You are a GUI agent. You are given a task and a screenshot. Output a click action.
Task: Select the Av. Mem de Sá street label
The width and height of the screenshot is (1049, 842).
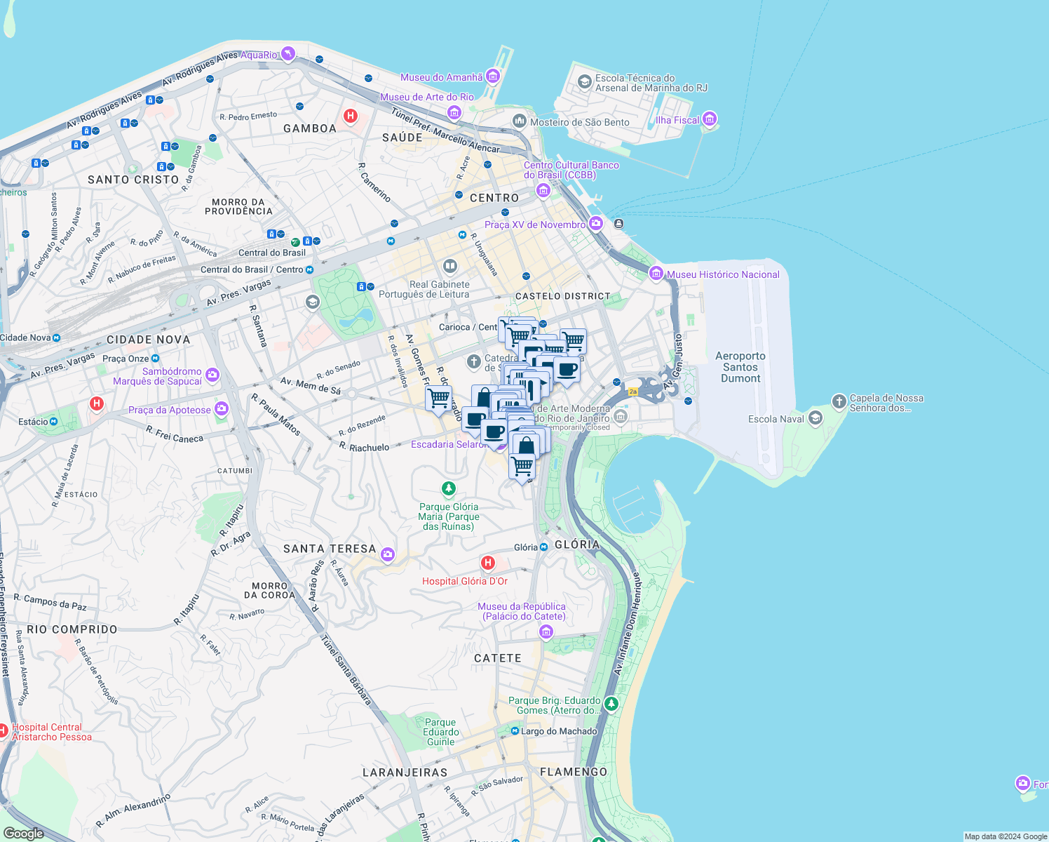311,386
